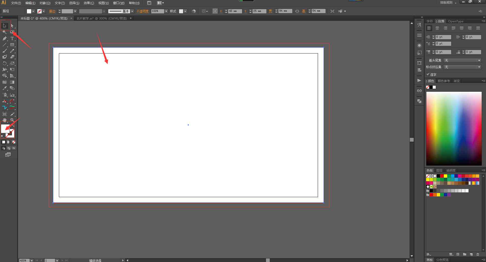486x262 pixels.
Task: Click the width field showing 94 mm
Action: point(285,11)
